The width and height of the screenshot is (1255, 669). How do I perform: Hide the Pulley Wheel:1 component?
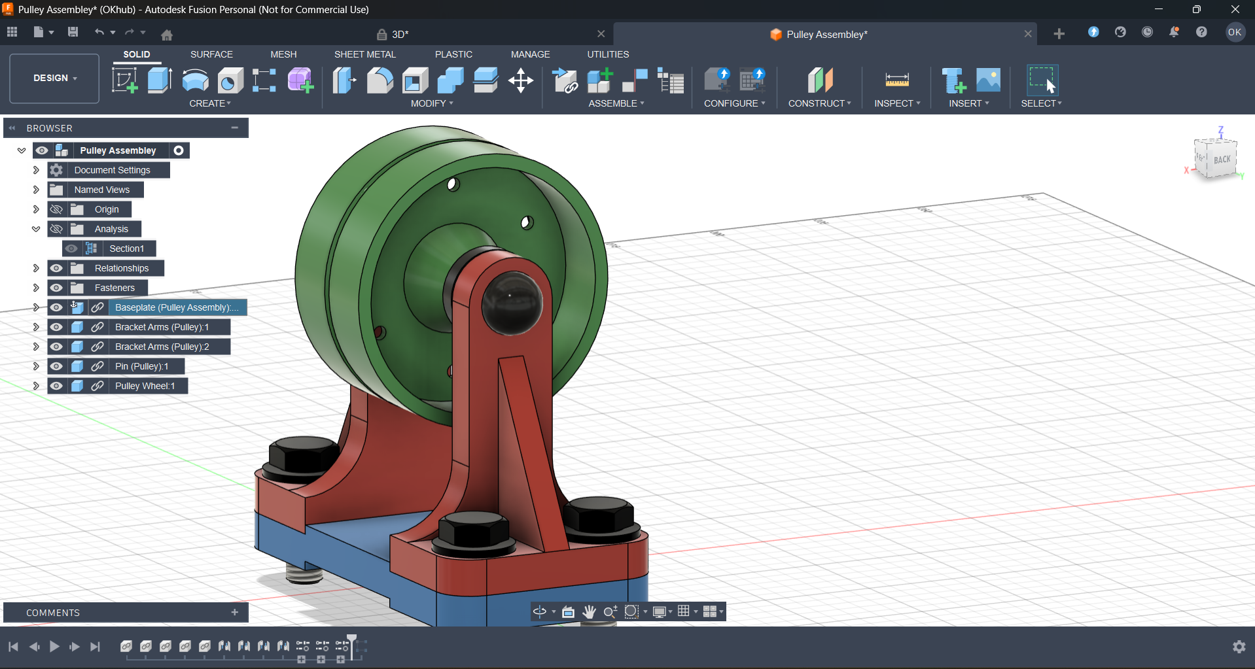click(x=57, y=386)
